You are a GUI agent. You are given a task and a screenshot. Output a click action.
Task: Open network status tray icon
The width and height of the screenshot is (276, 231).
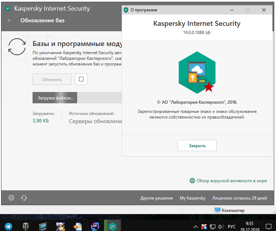point(213,227)
